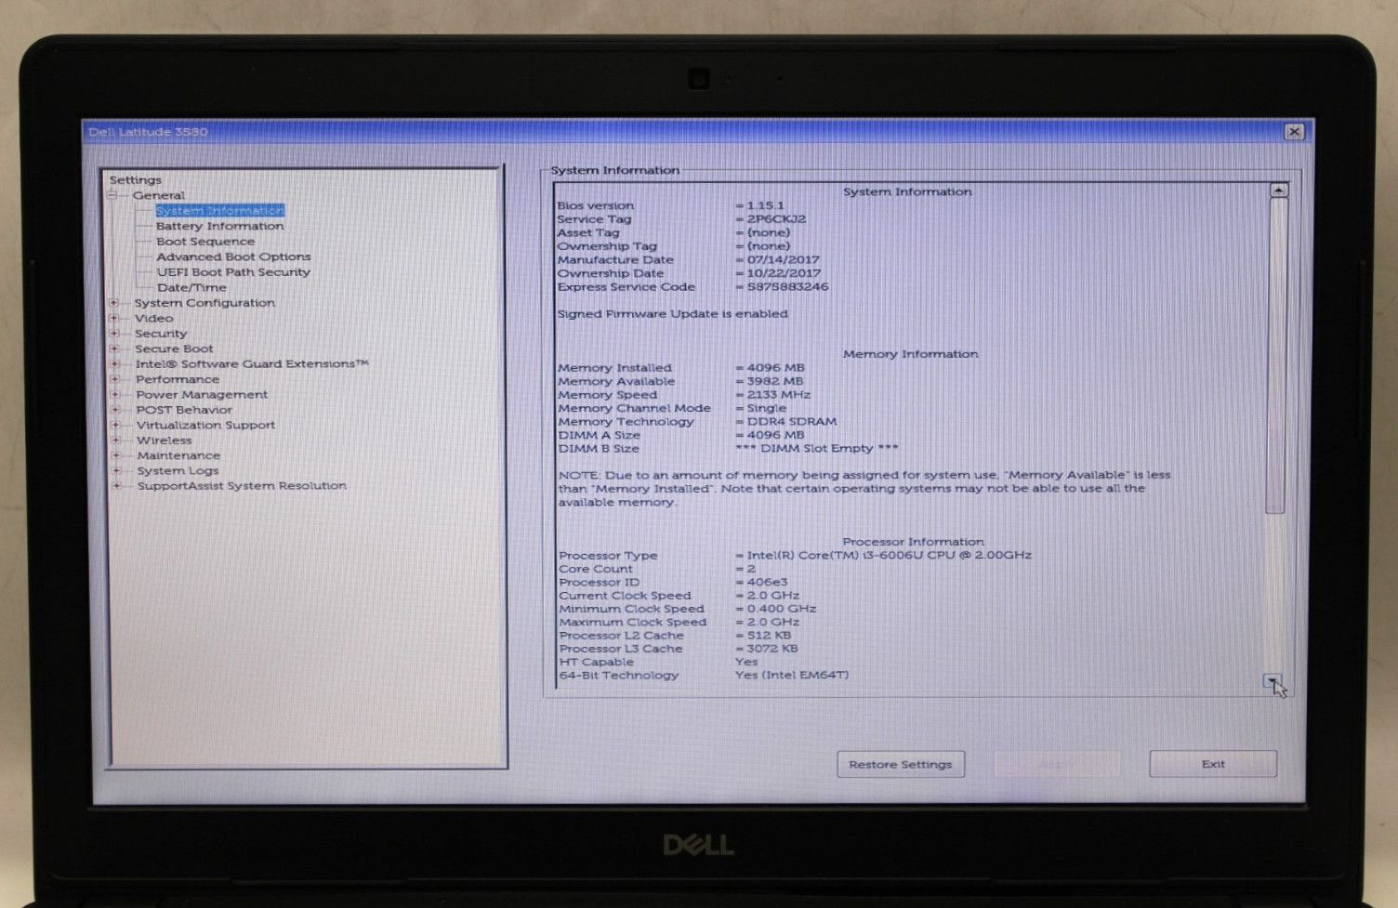The image size is (1398, 908).
Task: Select SupportAssist System Resolution label
Action: [x=242, y=485]
